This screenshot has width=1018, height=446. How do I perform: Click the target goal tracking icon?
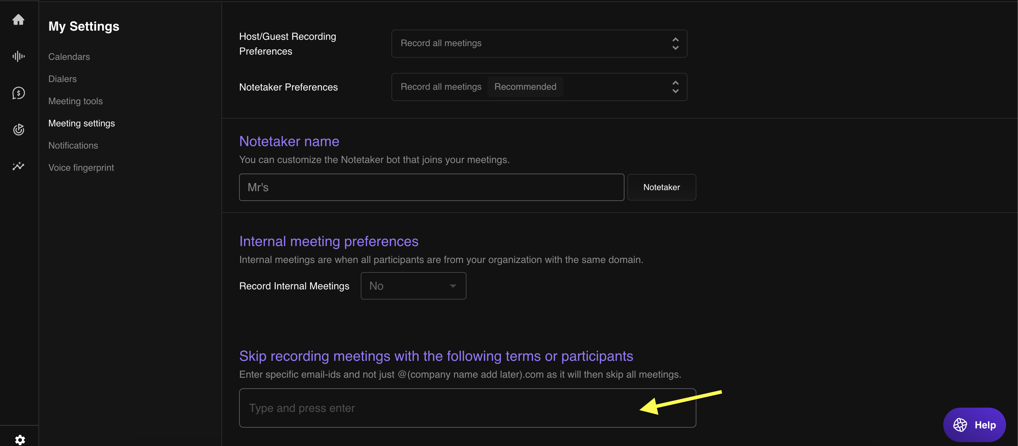tap(18, 129)
